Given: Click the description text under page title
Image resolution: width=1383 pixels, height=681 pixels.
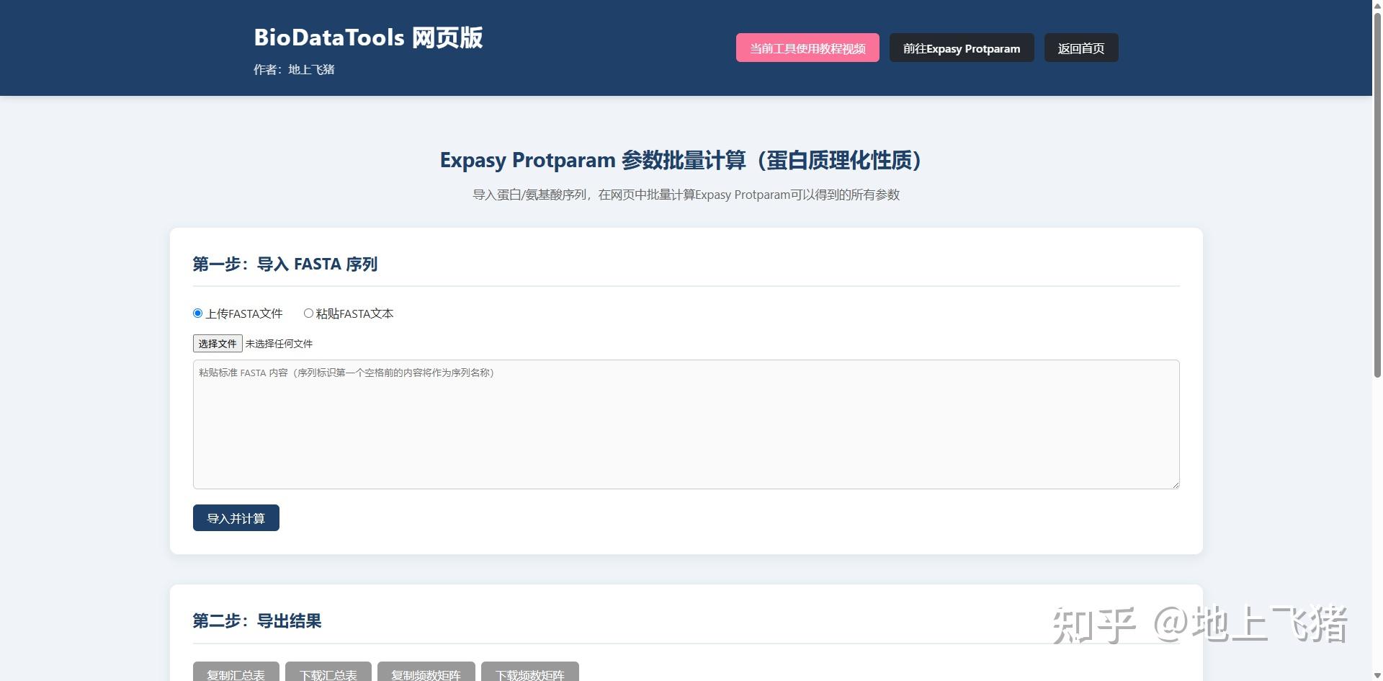Looking at the screenshot, I should point(686,195).
